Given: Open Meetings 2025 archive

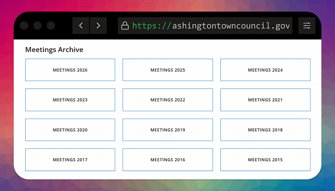Looking at the screenshot, I should [167, 70].
